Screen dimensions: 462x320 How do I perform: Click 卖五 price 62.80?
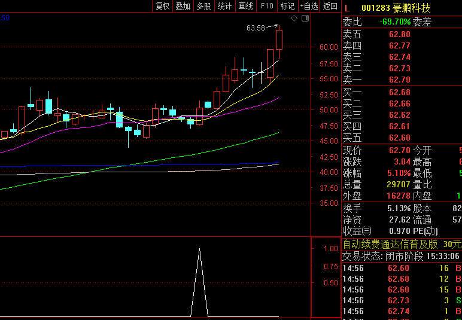(x=400, y=35)
